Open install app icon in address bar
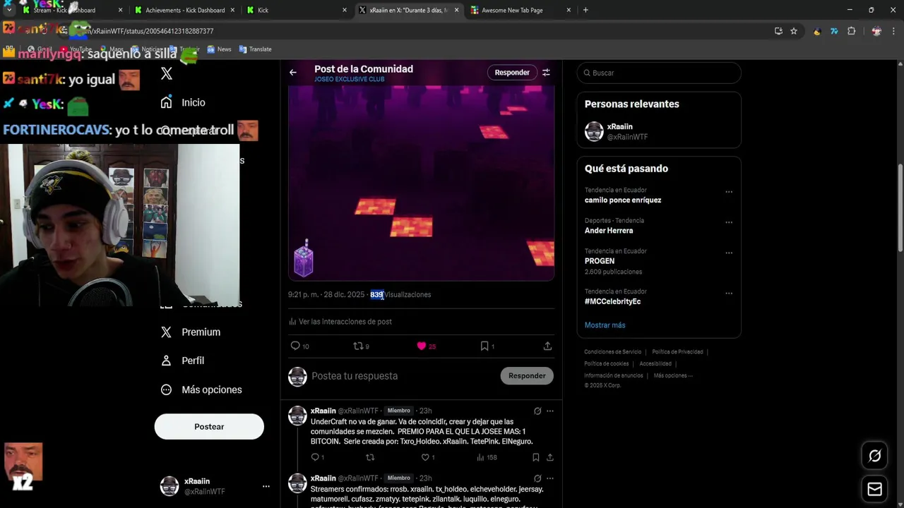Image resolution: width=904 pixels, height=508 pixels. click(778, 31)
